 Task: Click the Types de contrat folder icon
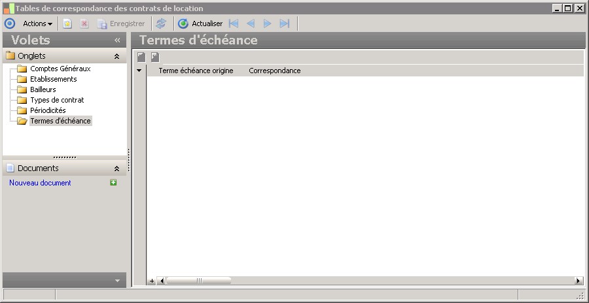point(22,100)
